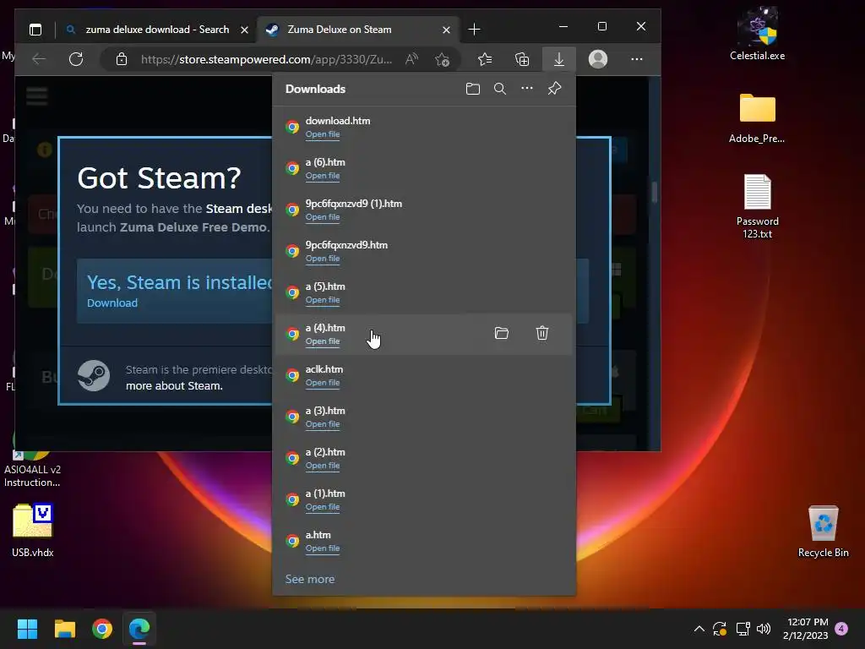
Task: Click Microsoft Edge taskbar icon
Action: (139, 629)
